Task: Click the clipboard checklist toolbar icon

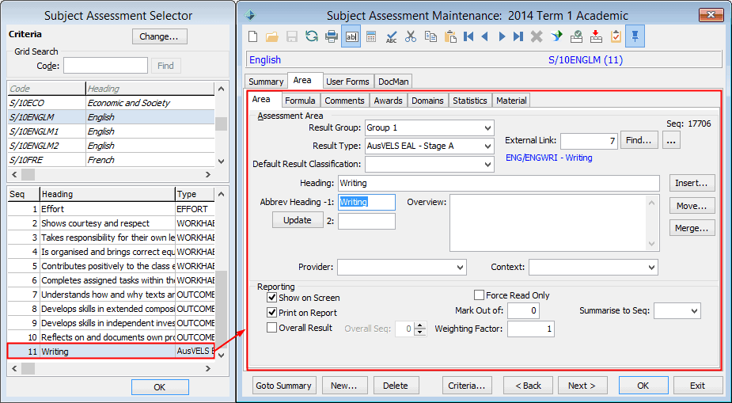Action: (616, 36)
